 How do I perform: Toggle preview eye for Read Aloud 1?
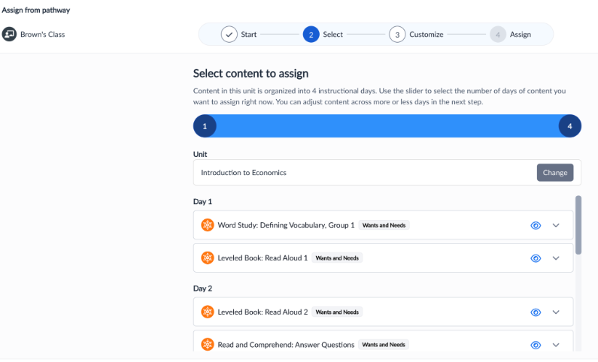click(536, 258)
